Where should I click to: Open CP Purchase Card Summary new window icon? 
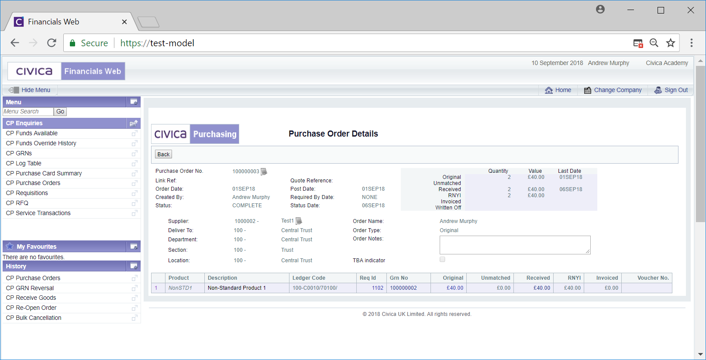coord(134,173)
